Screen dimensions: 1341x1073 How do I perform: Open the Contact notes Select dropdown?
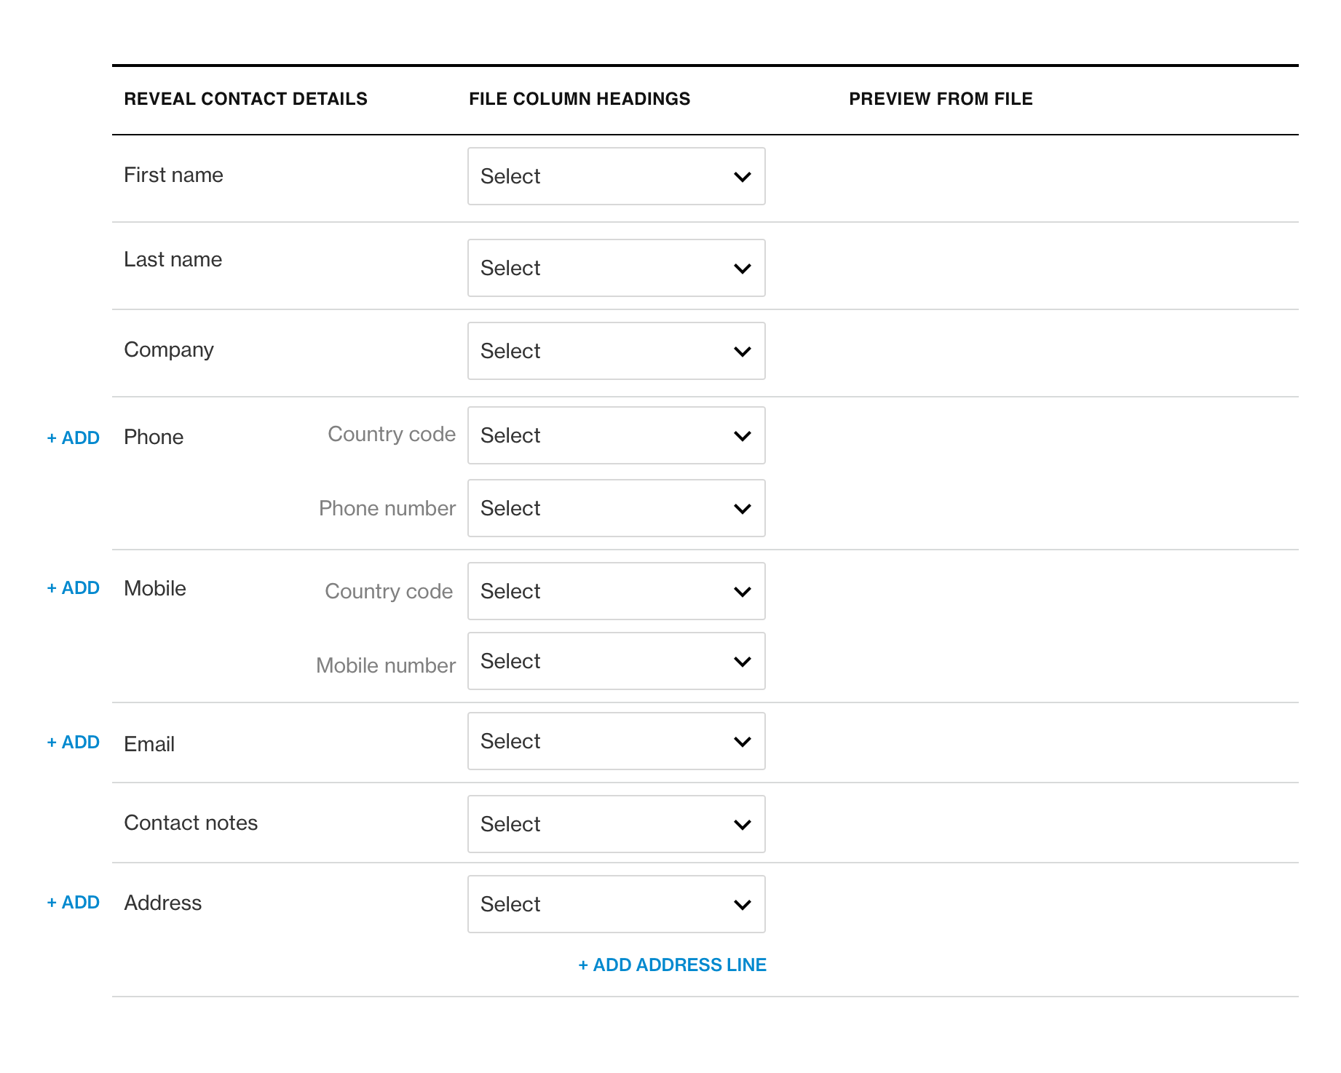616,824
